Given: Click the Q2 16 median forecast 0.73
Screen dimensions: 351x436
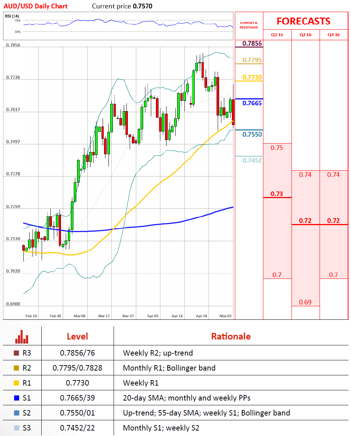Looking at the screenshot, I should click(x=277, y=194).
